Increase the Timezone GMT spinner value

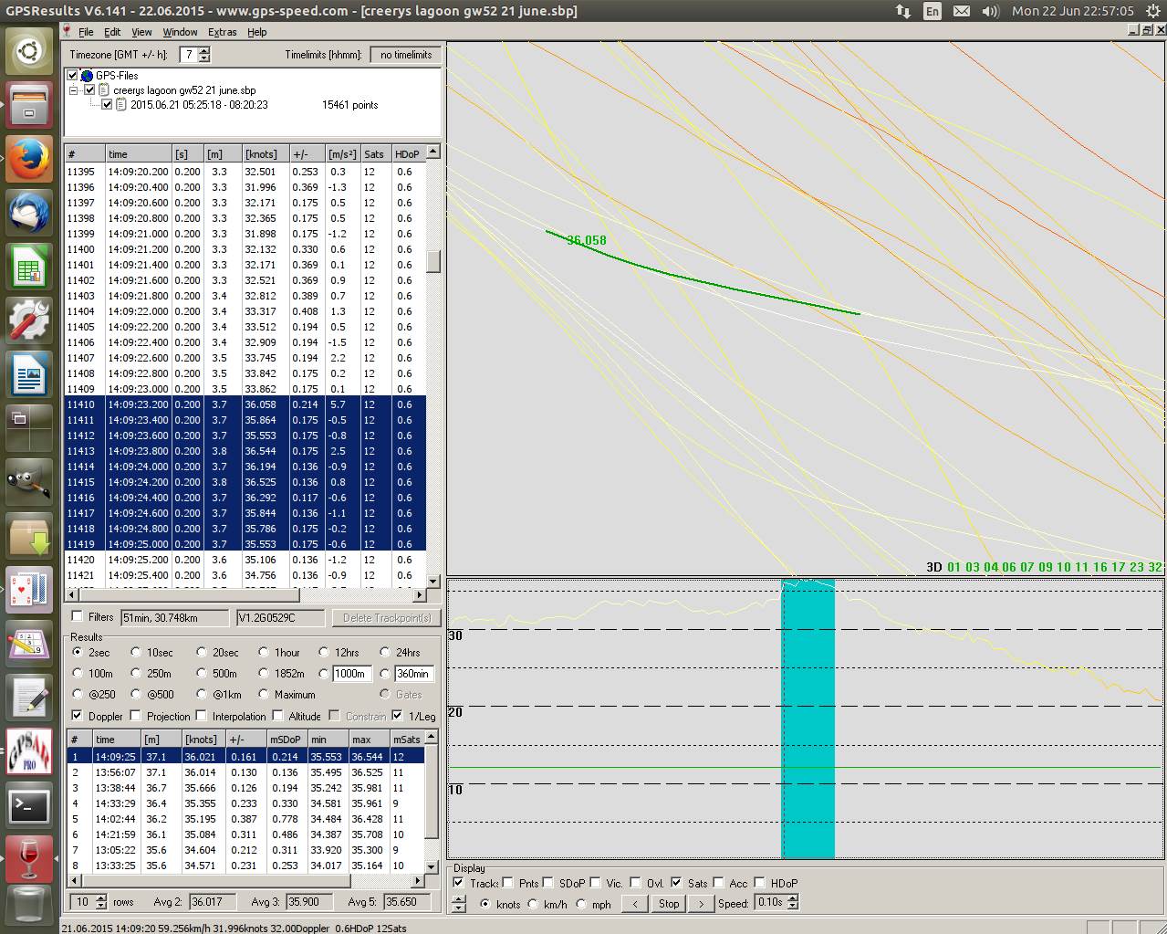(203, 50)
